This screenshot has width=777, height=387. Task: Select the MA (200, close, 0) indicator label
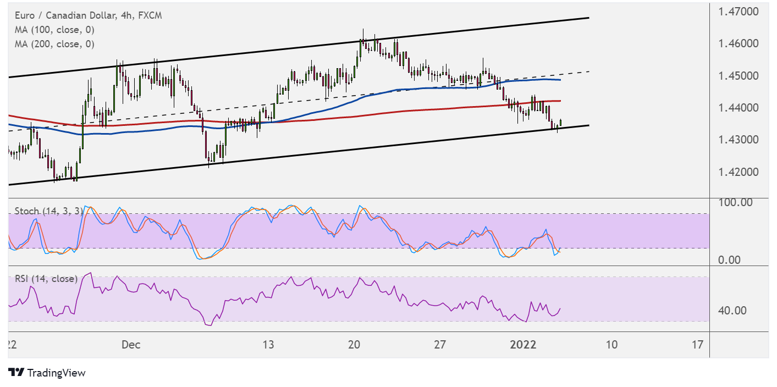click(x=54, y=44)
